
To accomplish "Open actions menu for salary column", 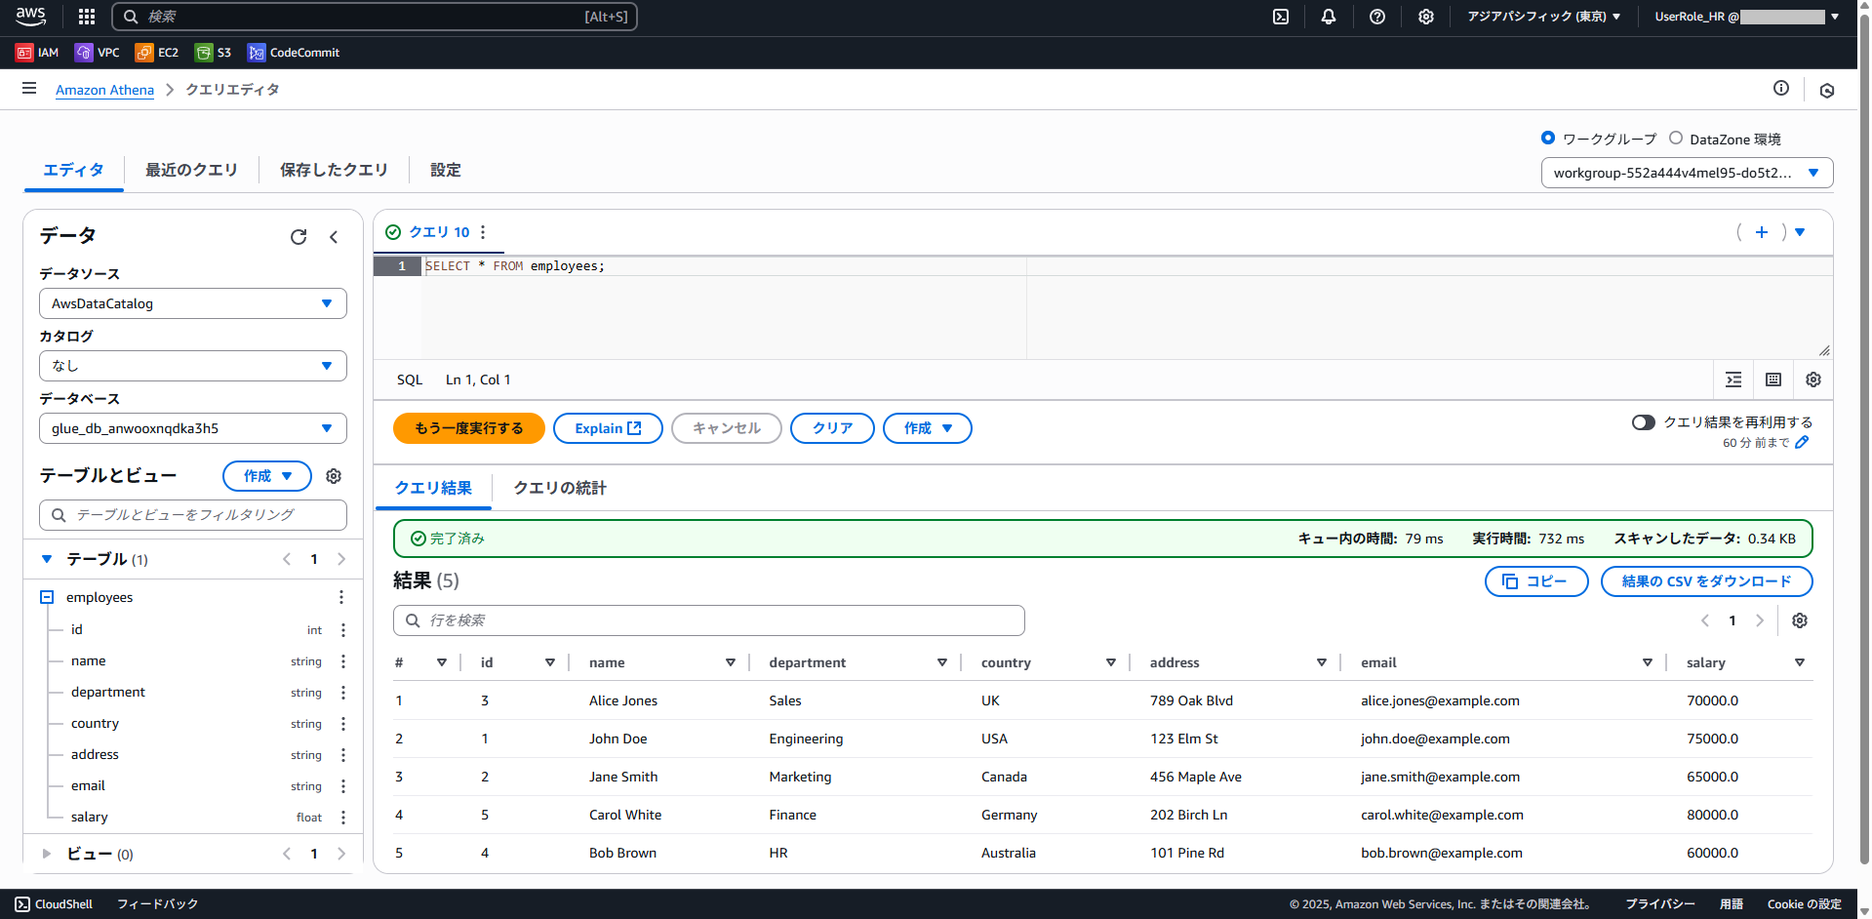I will tap(343, 818).
